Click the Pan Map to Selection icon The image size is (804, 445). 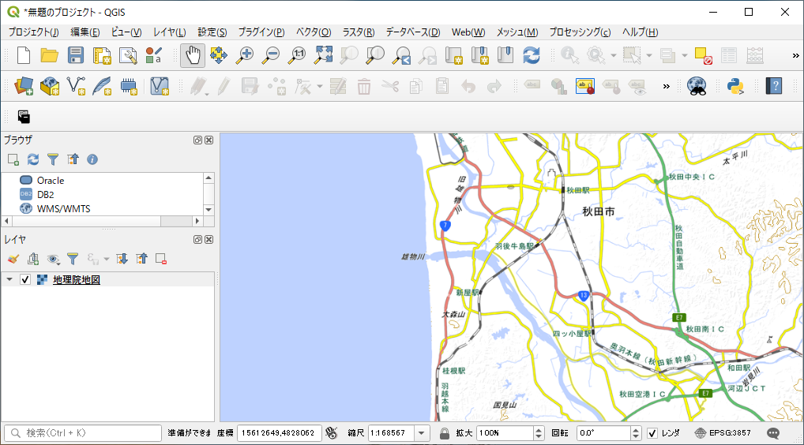pos(219,55)
